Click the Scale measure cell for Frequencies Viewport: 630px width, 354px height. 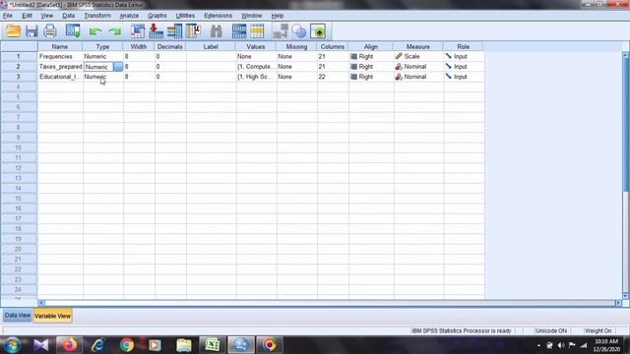[418, 57]
